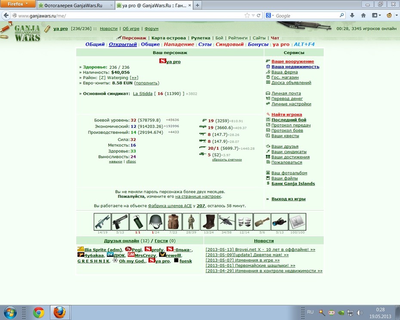This screenshot has height=320, width=400.
Task: Open RU language indicator in tray
Action: (310, 312)
